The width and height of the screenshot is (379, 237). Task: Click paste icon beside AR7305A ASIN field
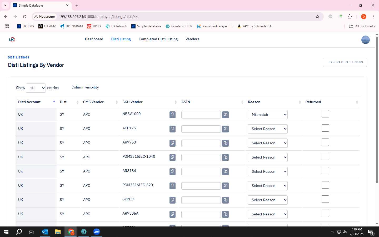[226, 214]
